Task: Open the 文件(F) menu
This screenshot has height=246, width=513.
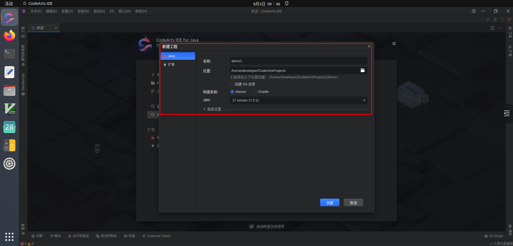Action: point(36,11)
